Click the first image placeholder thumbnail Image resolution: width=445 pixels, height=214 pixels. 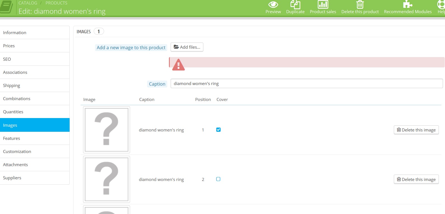[x=107, y=130]
